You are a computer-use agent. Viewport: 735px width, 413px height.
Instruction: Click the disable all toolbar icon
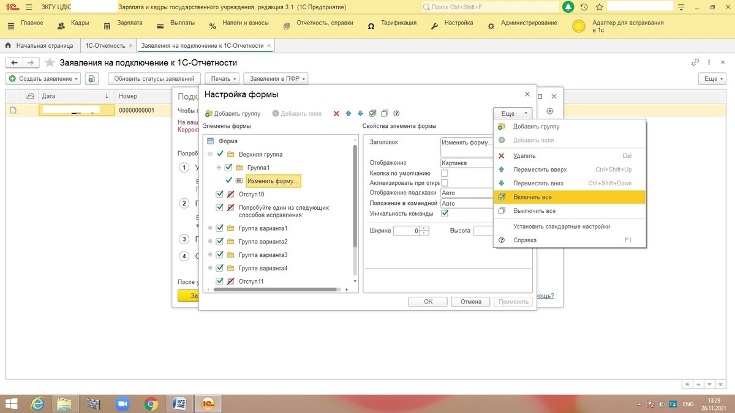click(385, 113)
